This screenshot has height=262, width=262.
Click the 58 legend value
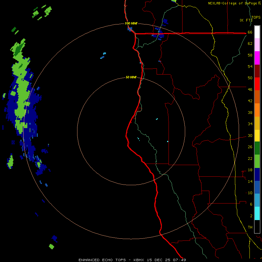tap(250, 55)
